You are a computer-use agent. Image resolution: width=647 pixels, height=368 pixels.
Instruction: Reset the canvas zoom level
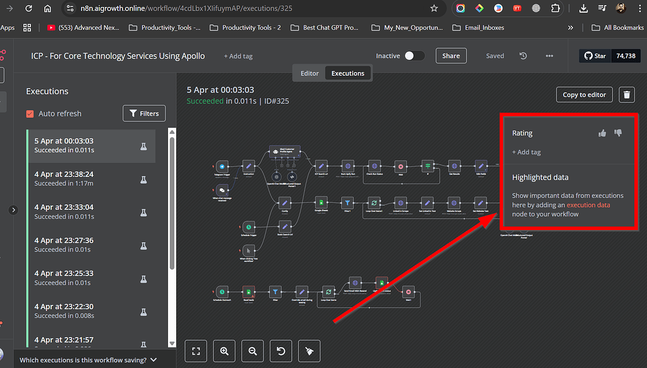(281, 351)
